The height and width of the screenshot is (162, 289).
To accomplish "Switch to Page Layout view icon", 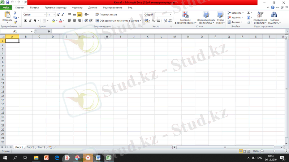I will [x=245, y=151].
